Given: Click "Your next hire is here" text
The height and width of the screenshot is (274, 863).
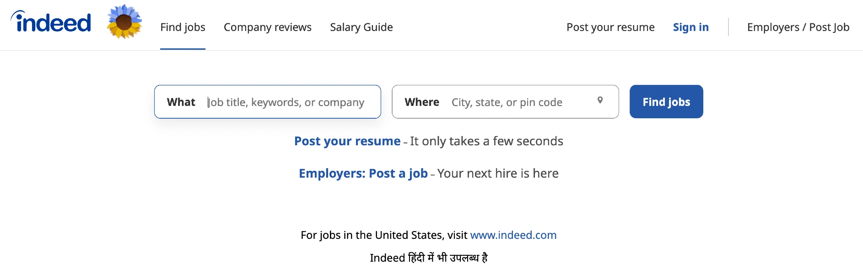Looking at the screenshot, I should tap(498, 174).
